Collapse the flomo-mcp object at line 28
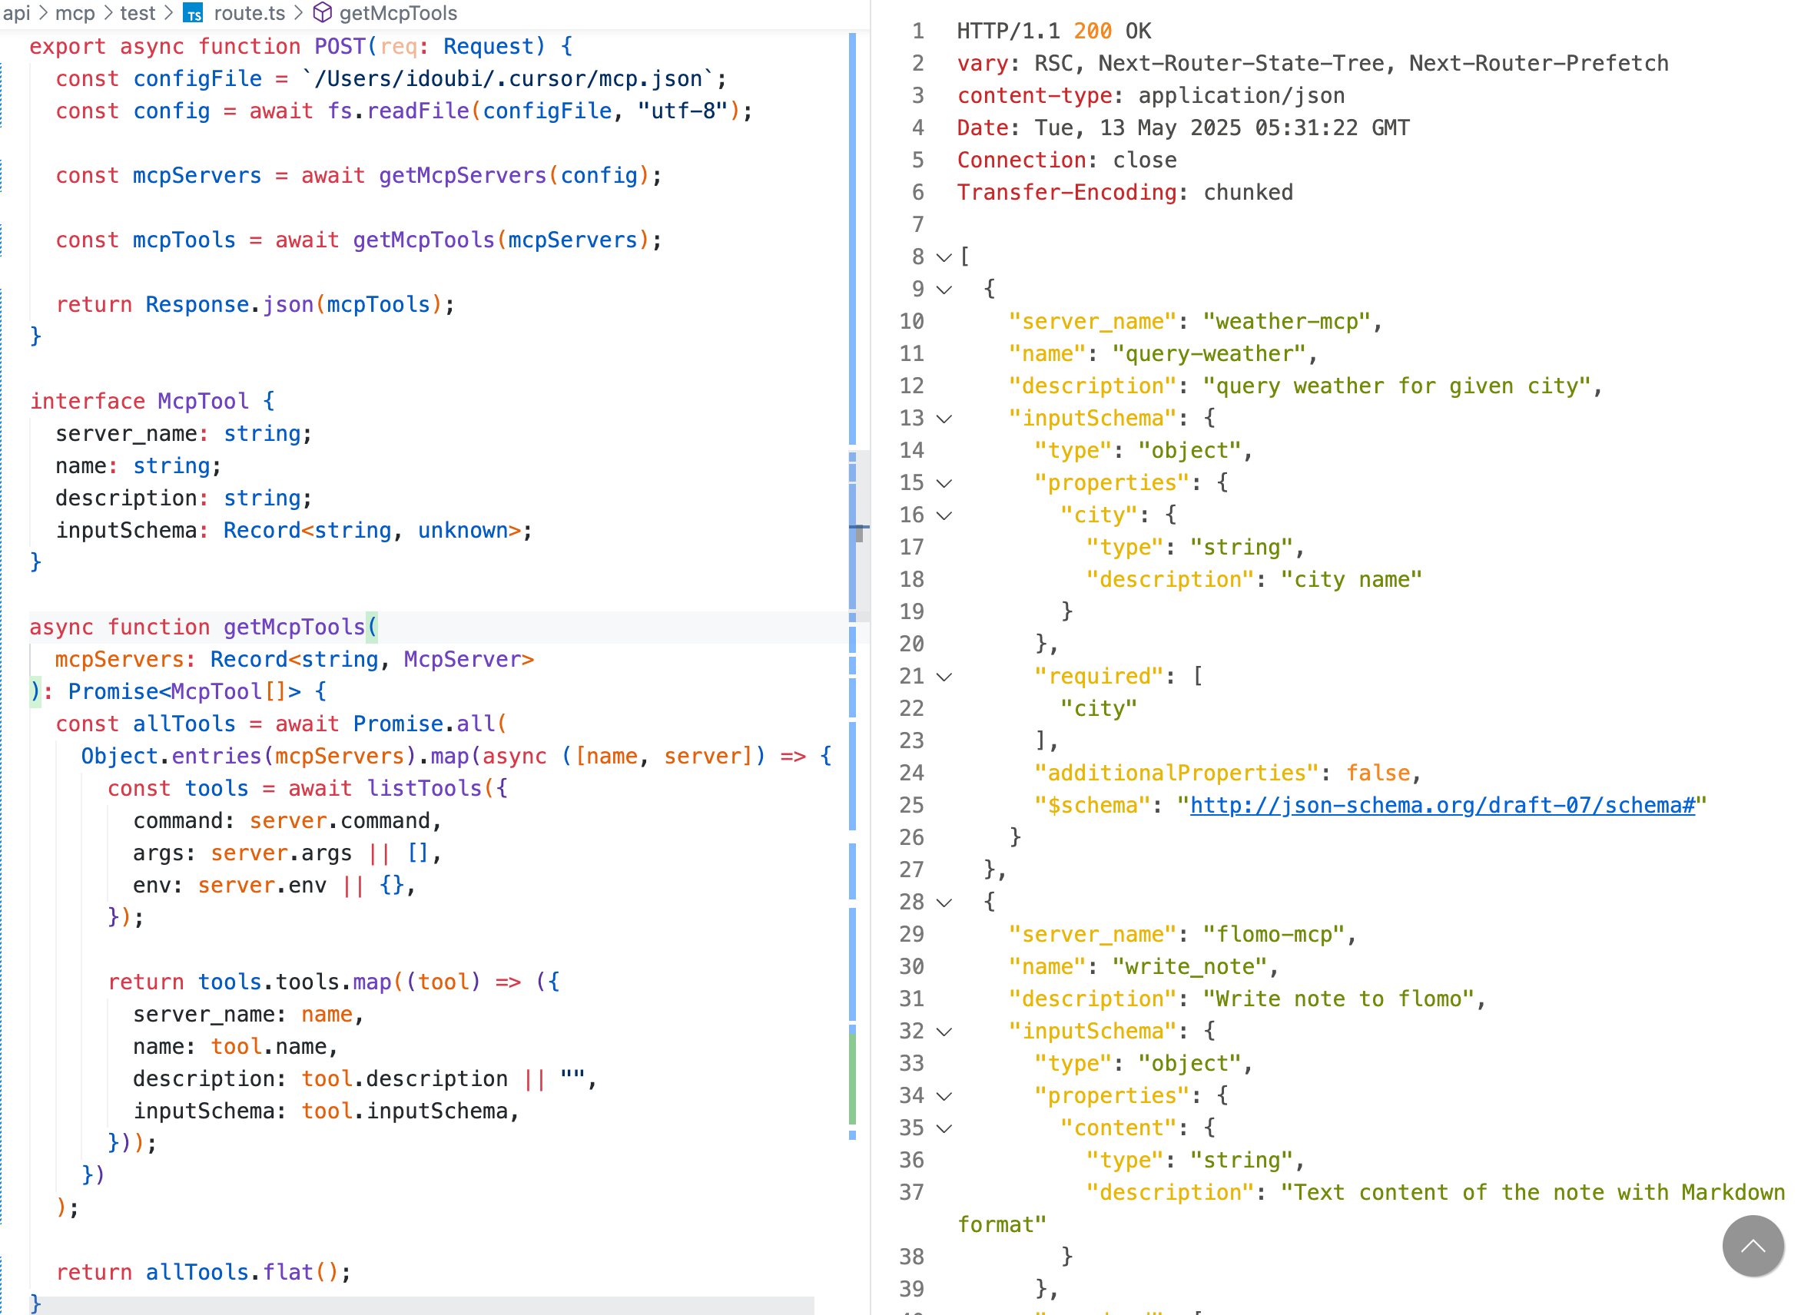1801x1315 pixels. 944,903
